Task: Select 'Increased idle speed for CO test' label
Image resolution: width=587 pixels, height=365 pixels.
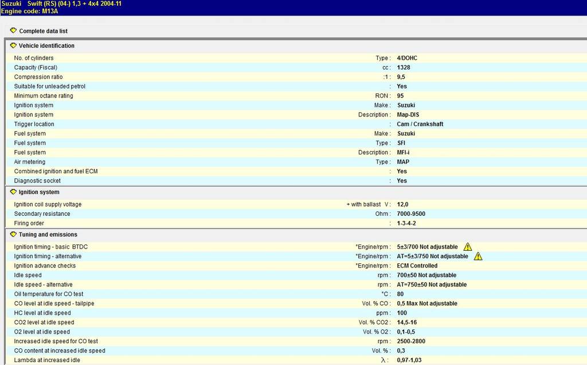Action: [x=56, y=341]
